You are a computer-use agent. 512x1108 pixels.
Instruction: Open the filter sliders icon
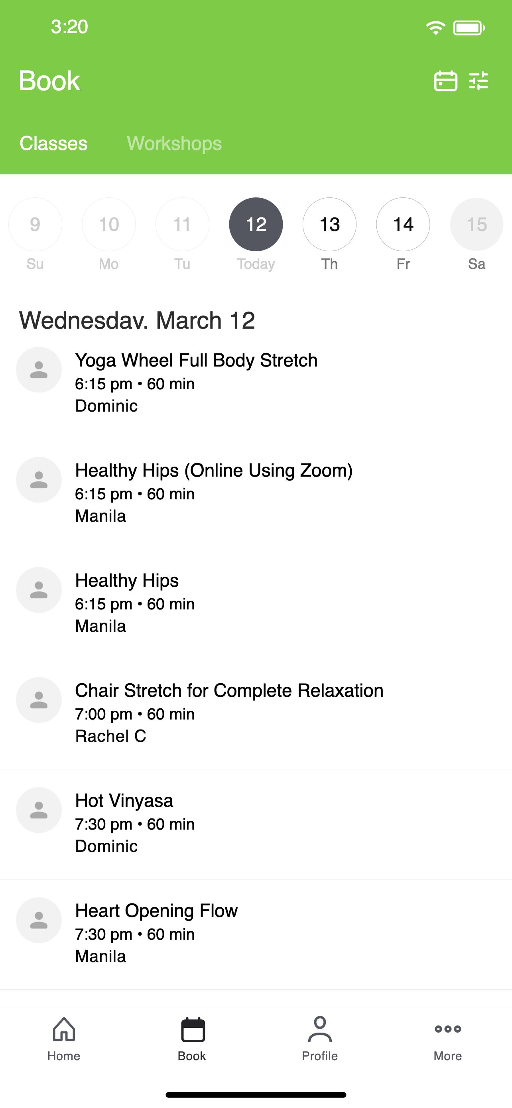tap(479, 81)
